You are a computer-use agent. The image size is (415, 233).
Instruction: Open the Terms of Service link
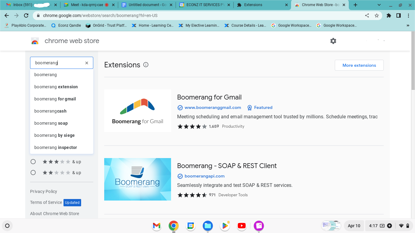[x=46, y=202]
